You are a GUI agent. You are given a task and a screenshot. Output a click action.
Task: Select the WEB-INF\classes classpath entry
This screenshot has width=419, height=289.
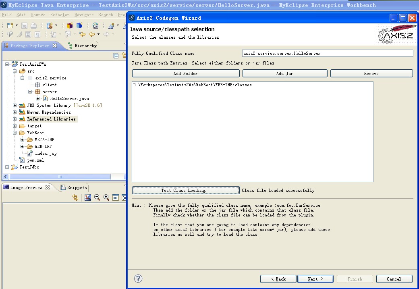[193, 85]
